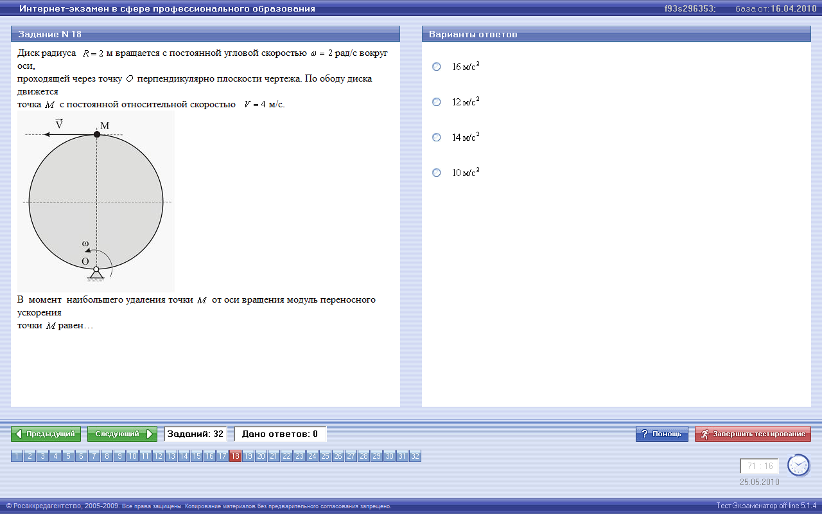The height and width of the screenshot is (514, 822).
Task: Navigate to question 20
Action: click(261, 456)
